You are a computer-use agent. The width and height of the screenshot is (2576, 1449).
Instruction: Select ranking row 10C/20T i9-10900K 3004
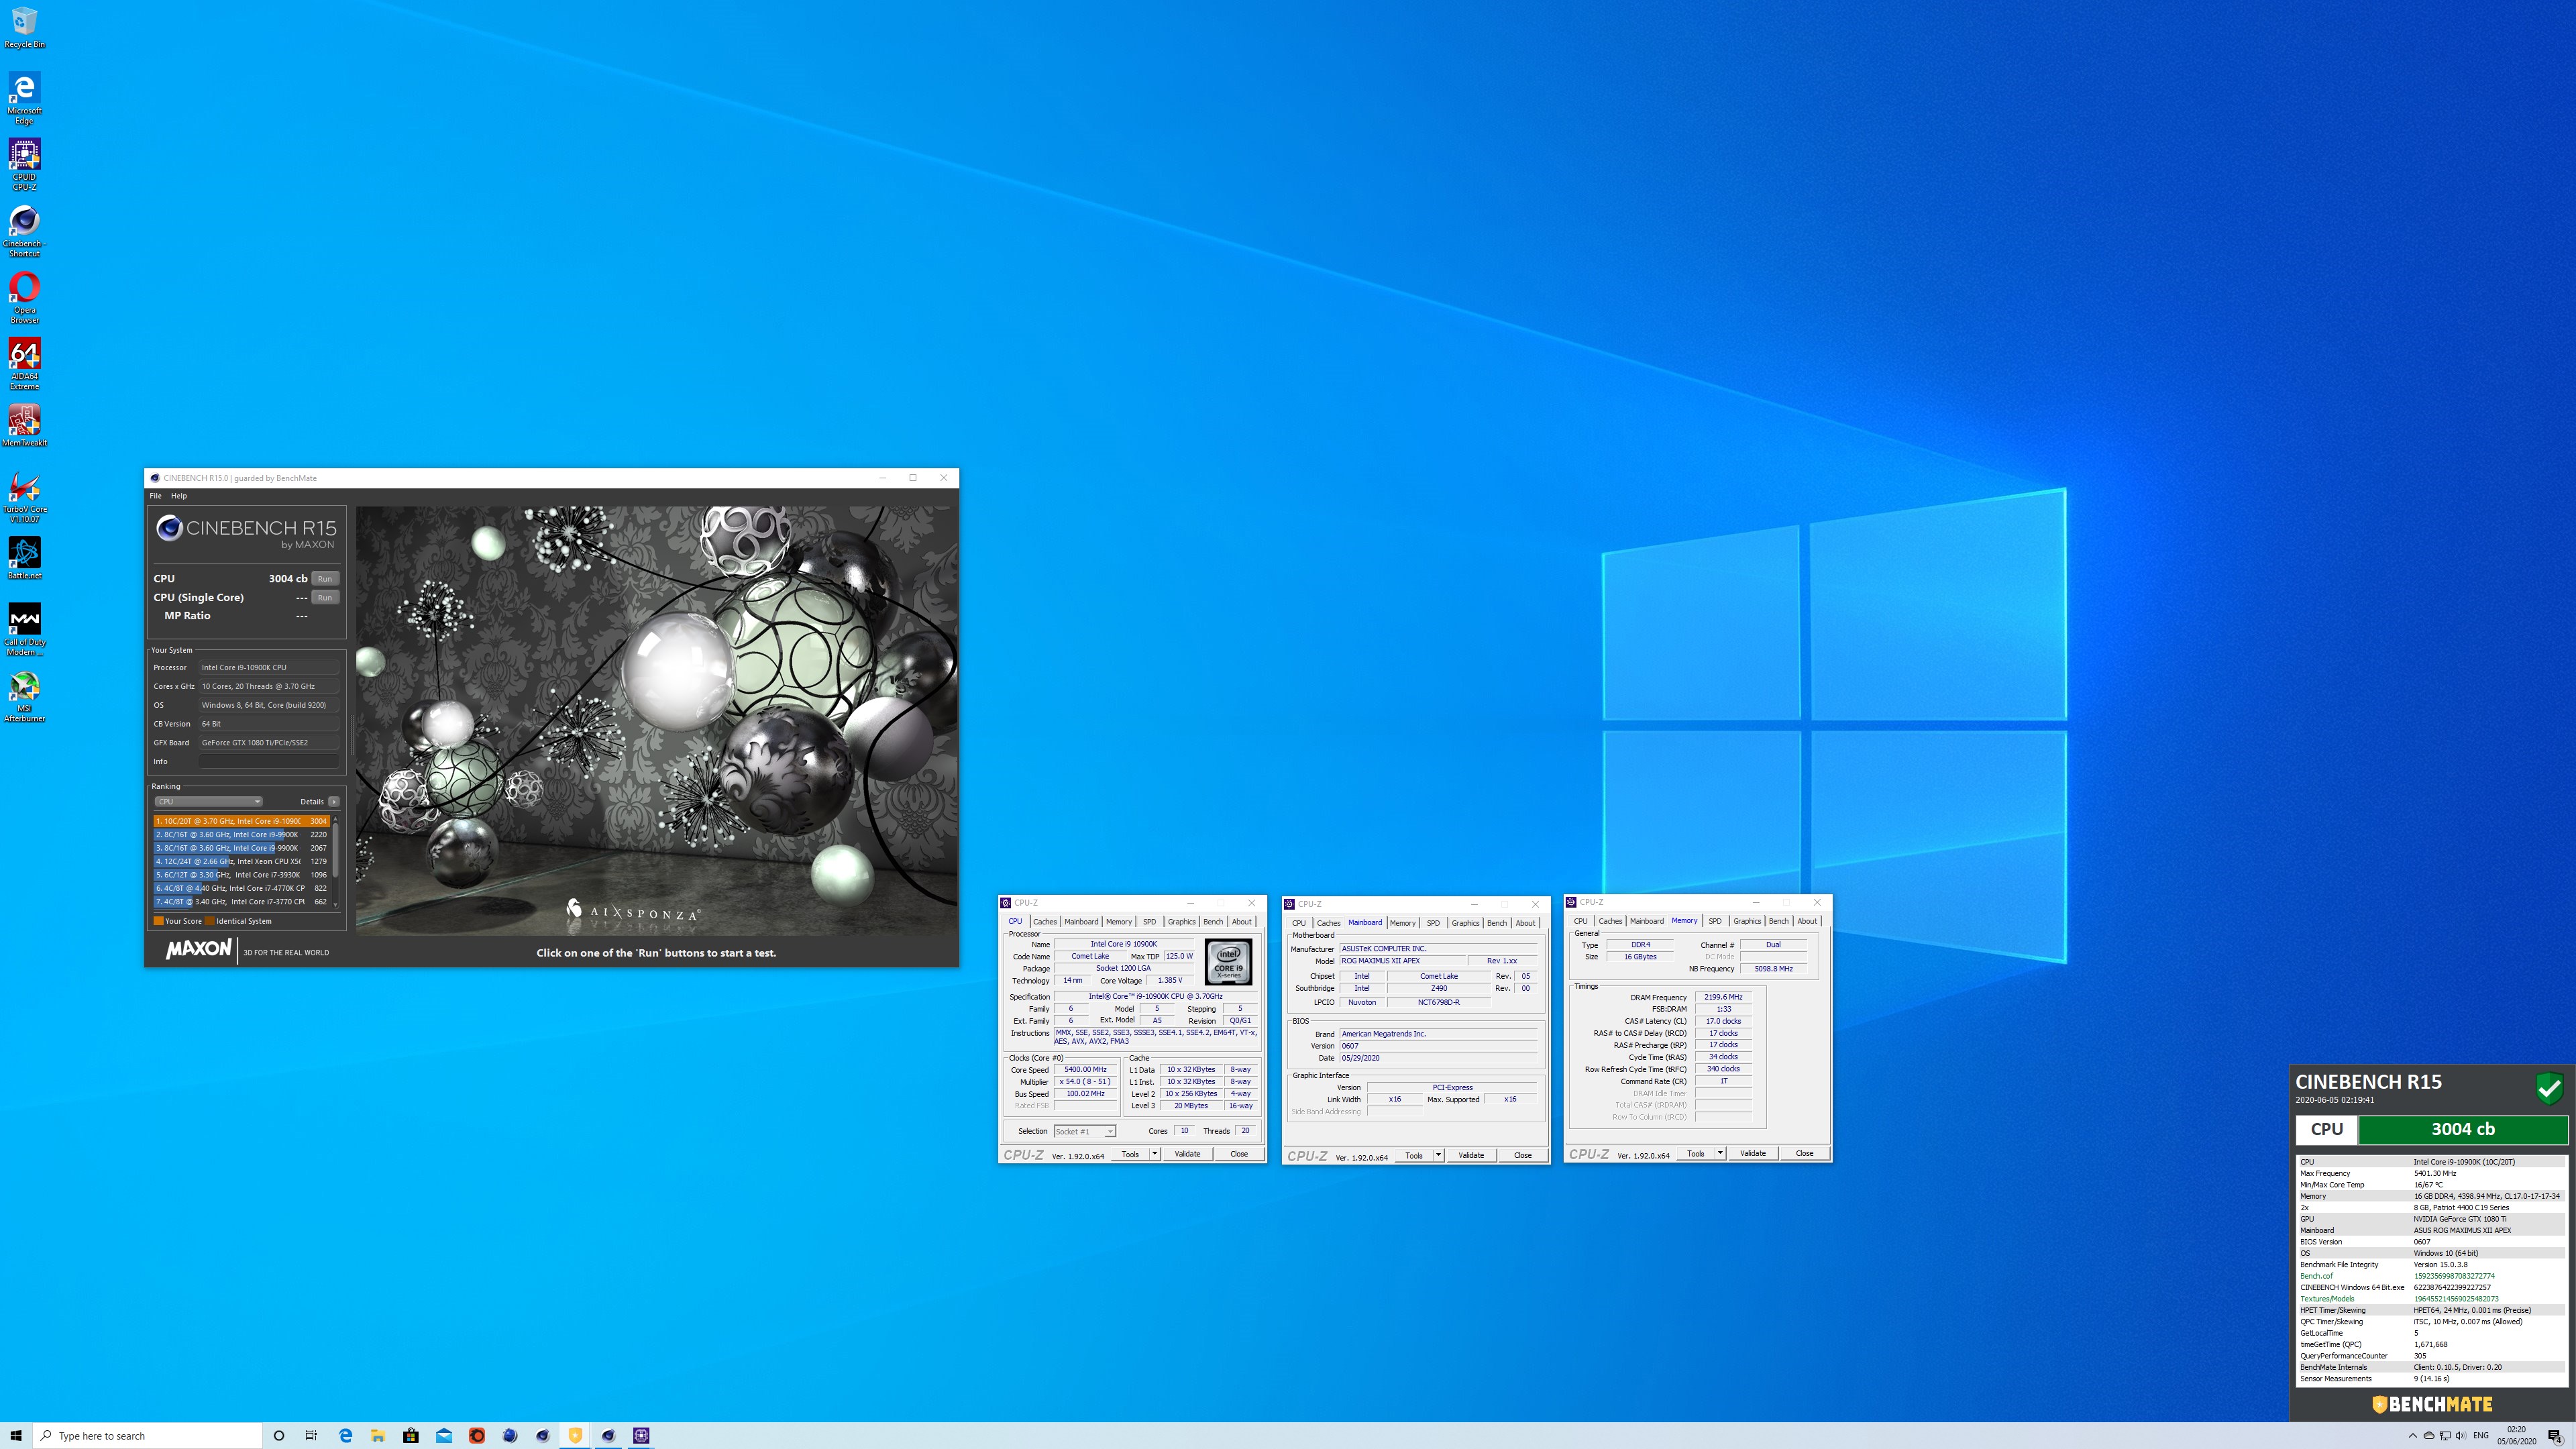[x=241, y=821]
